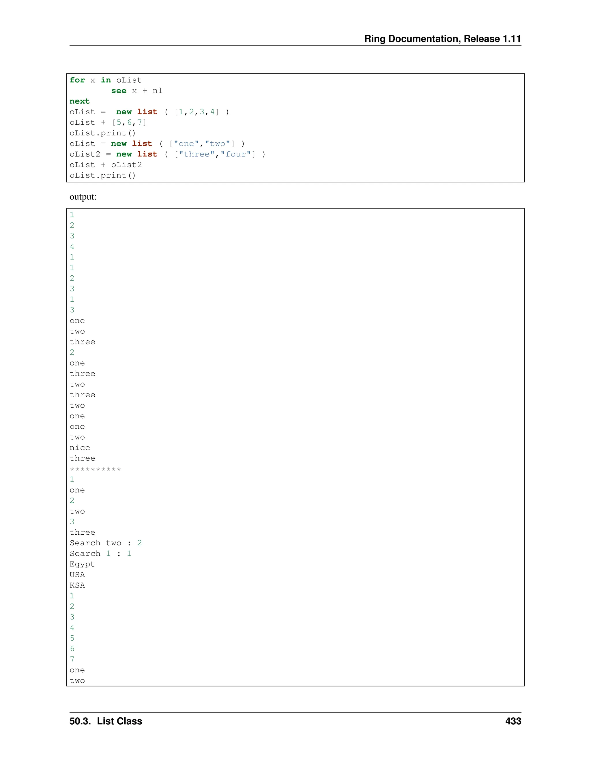Image resolution: width=591 pixels, height=765 pixels.
Task: Click the first 'oList.print()' line
Action: point(102,133)
